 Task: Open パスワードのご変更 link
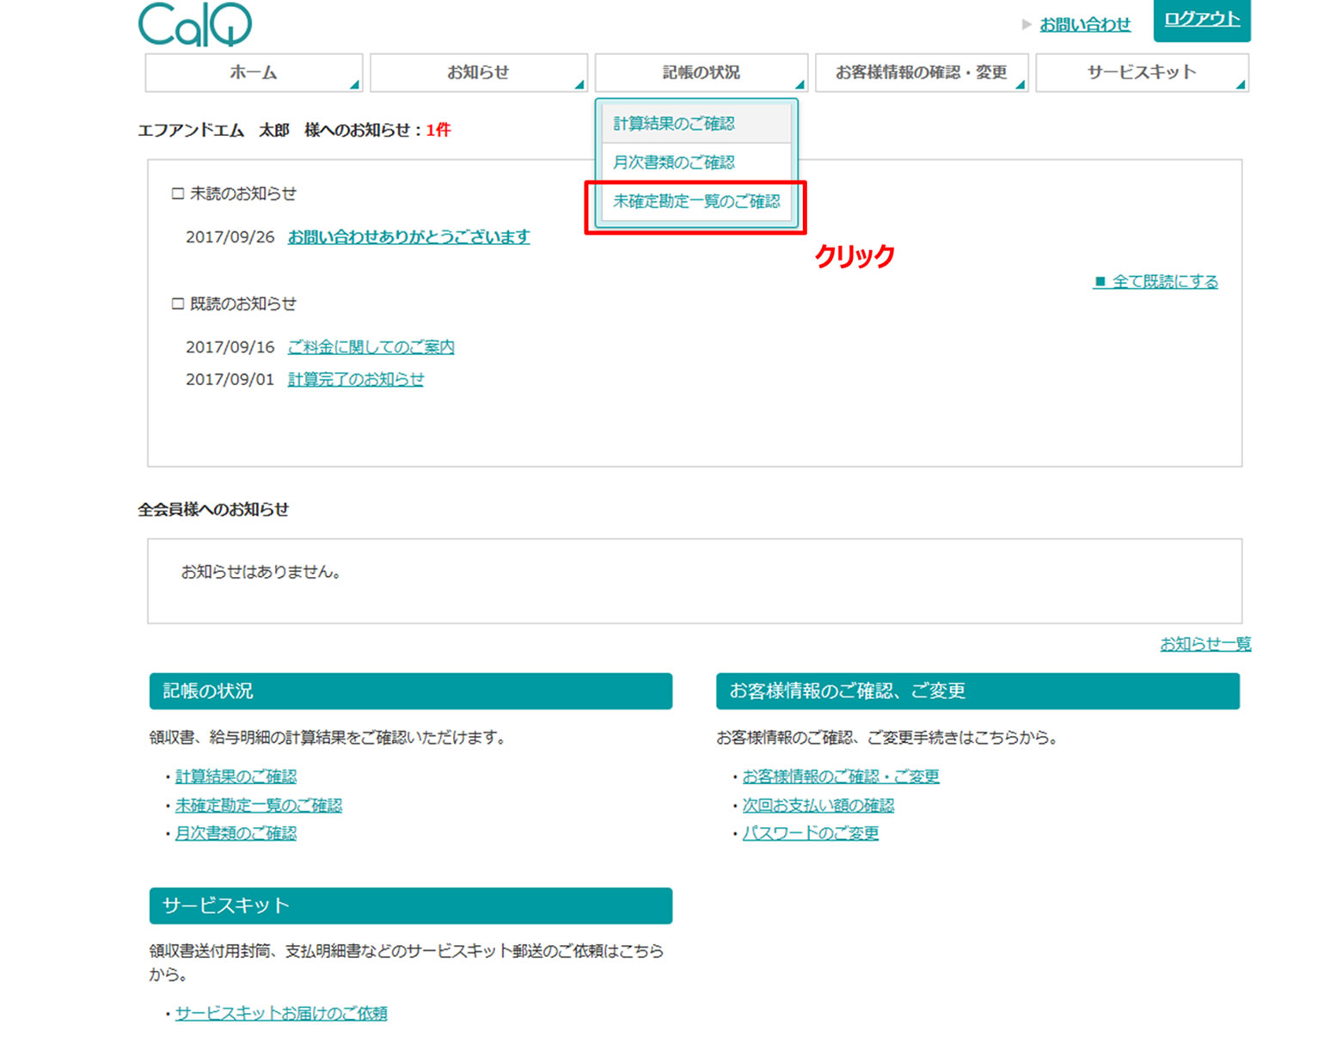[811, 833]
